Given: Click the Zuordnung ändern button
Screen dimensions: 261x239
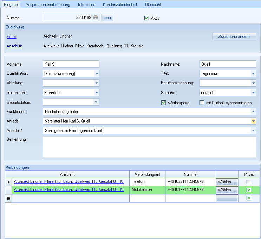Looking at the screenshot, I should (x=234, y=36).
